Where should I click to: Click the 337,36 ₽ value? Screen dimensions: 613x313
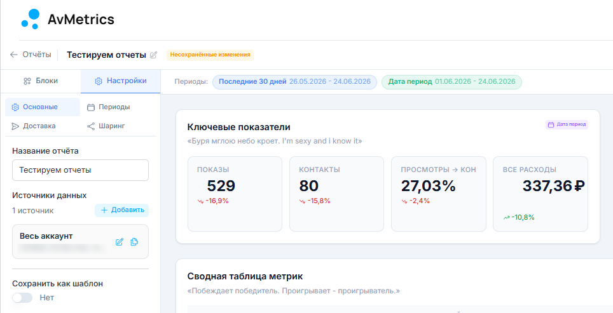pos(554,186)
